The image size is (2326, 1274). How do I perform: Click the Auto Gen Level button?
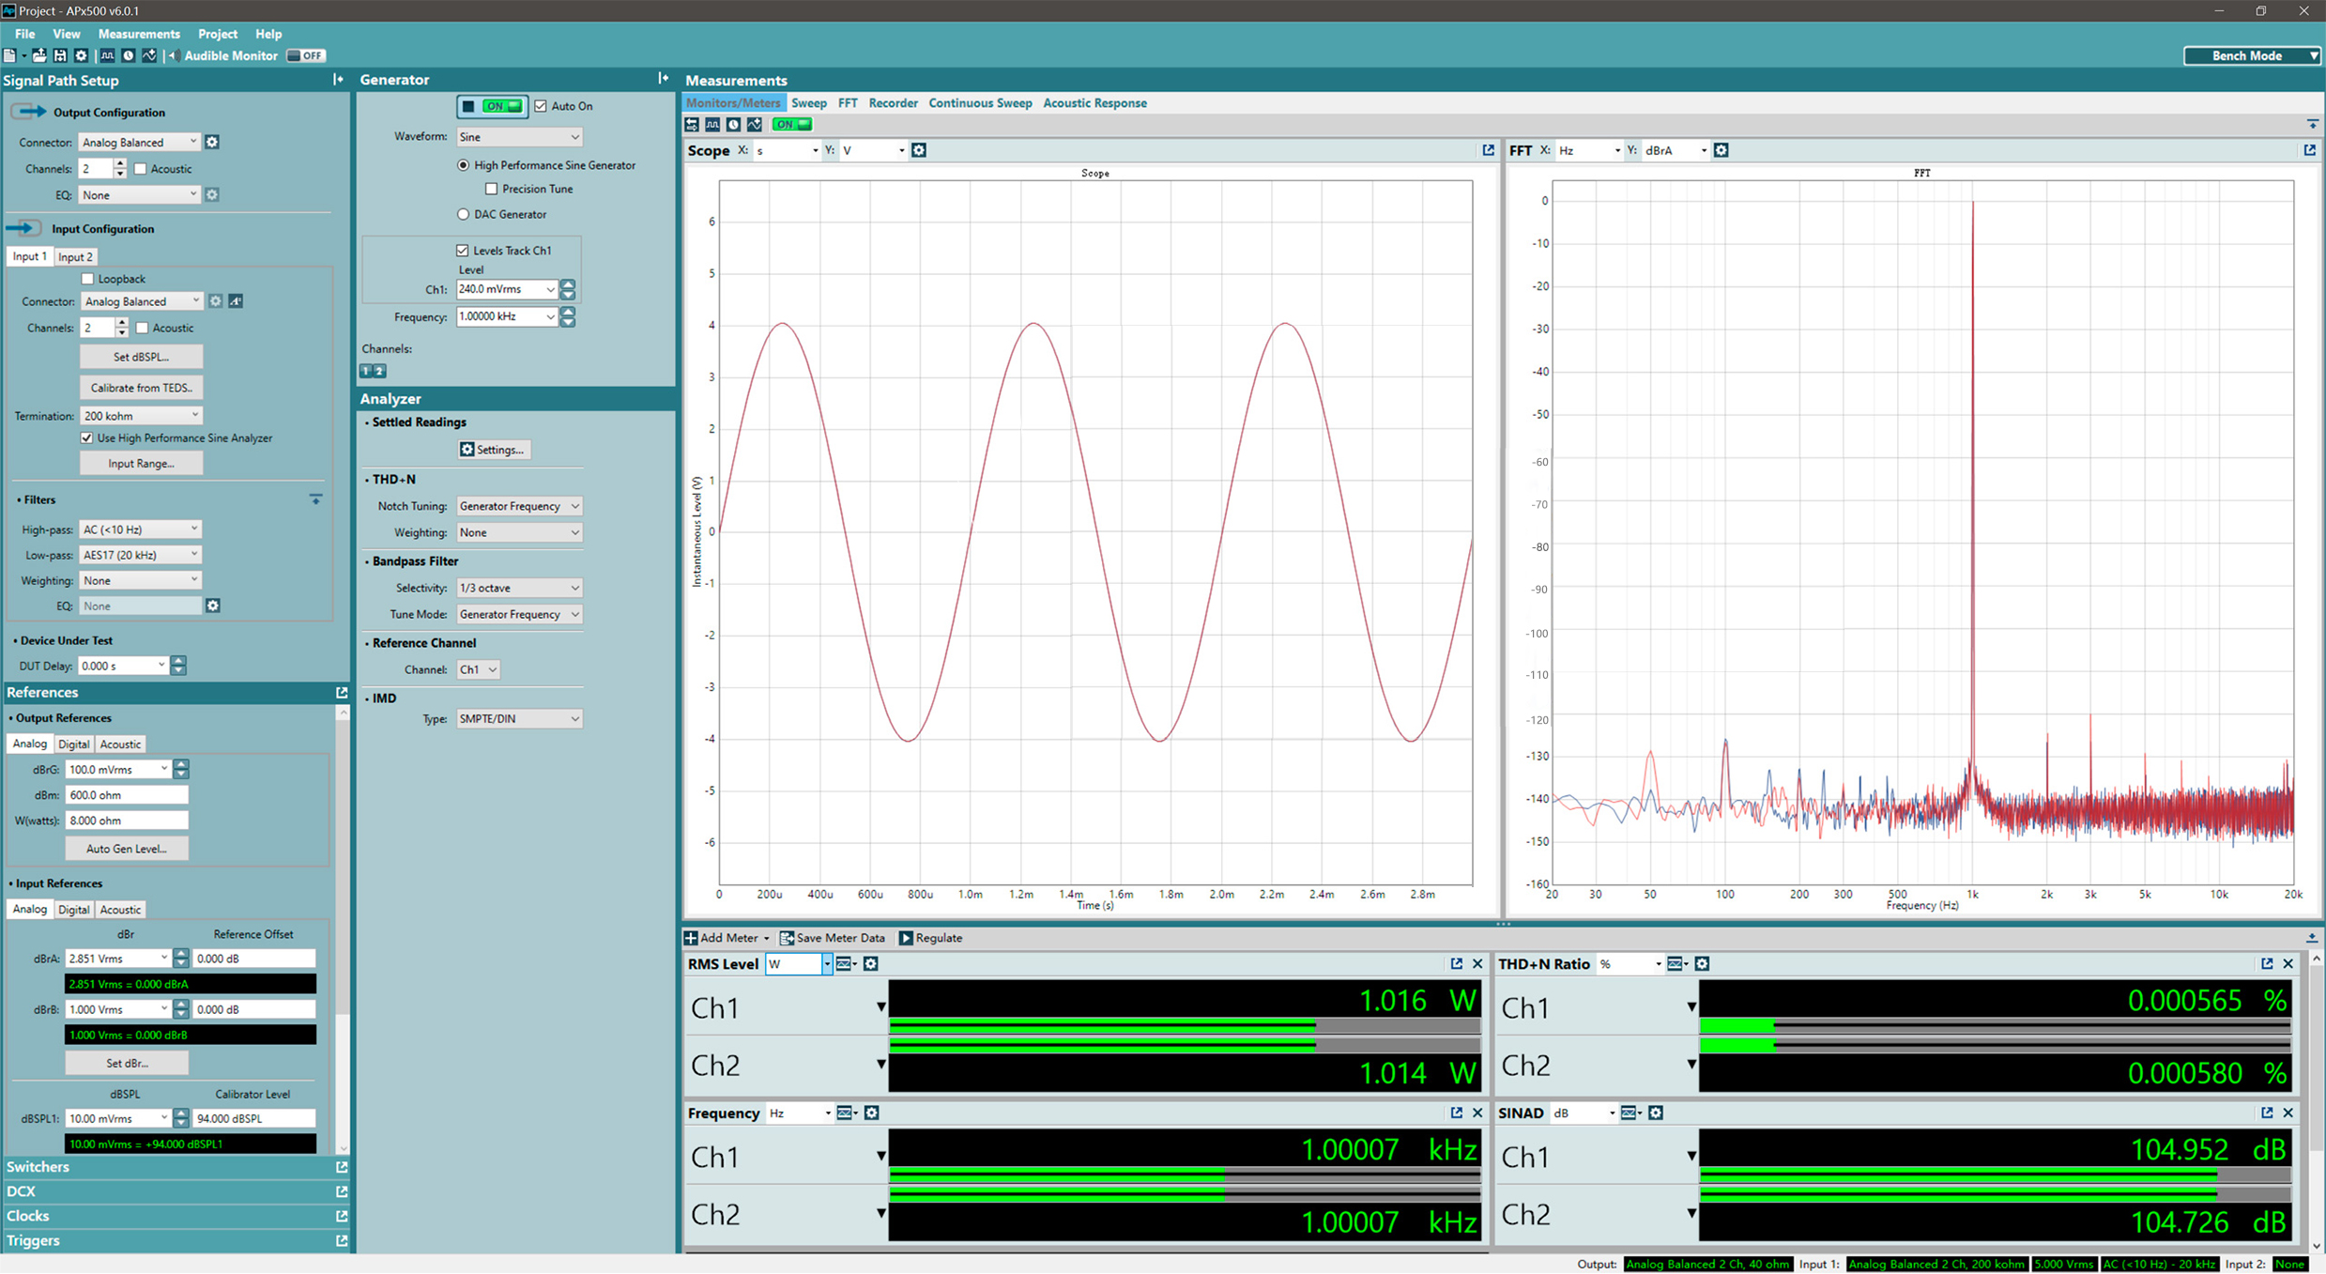coord(127,849)
